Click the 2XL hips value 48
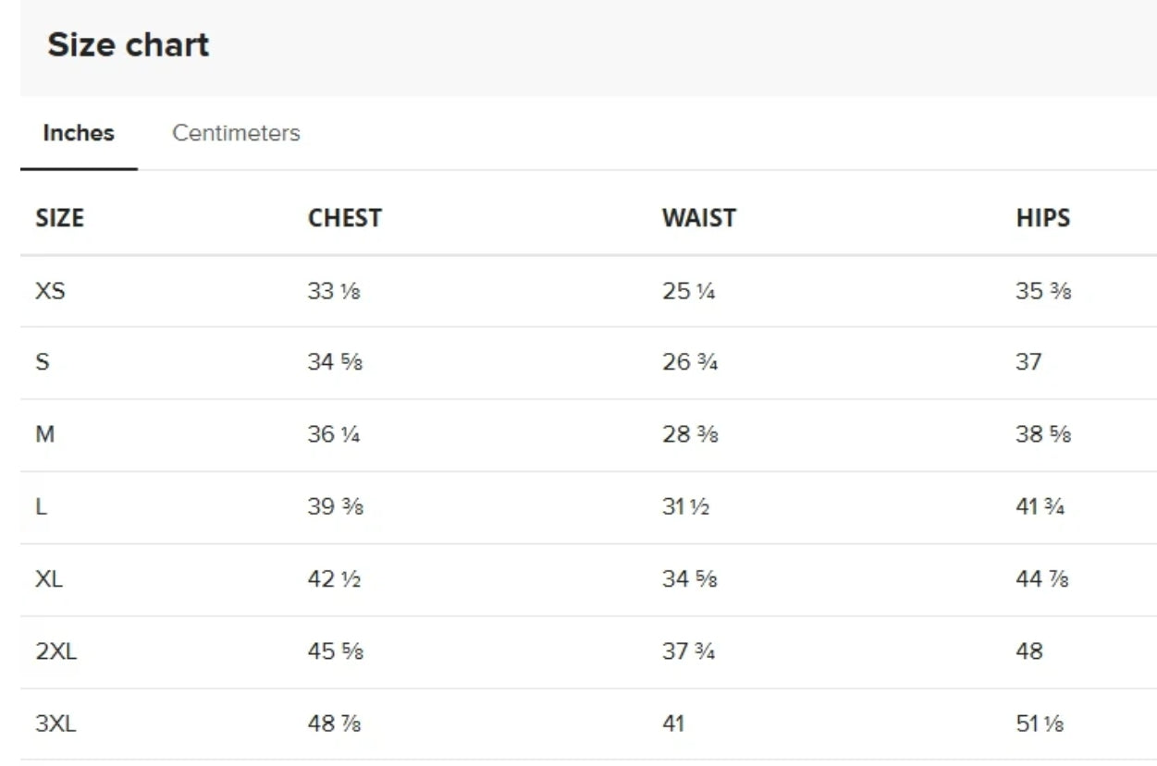The height and width of the screenshot is (766, 1157). [1028, 651]
